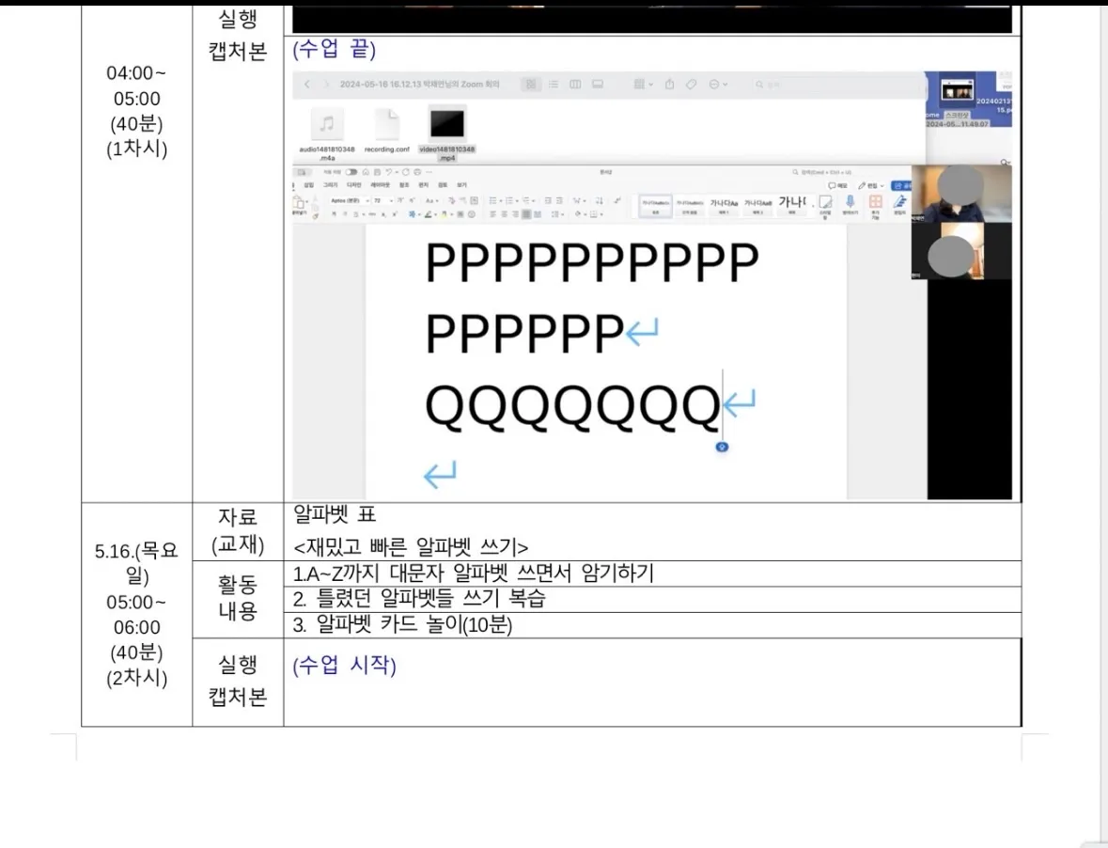Toggle Word AutoSave switch
This screenshot has height=848, width=1108.
351,172
